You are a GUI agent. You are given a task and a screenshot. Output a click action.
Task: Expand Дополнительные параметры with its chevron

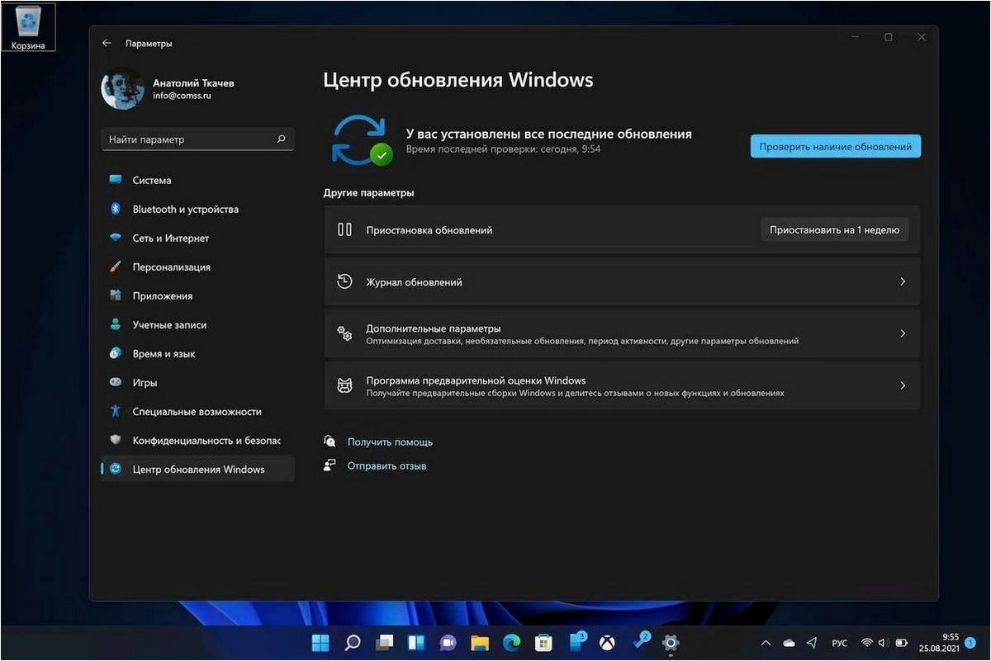(903, 333)
